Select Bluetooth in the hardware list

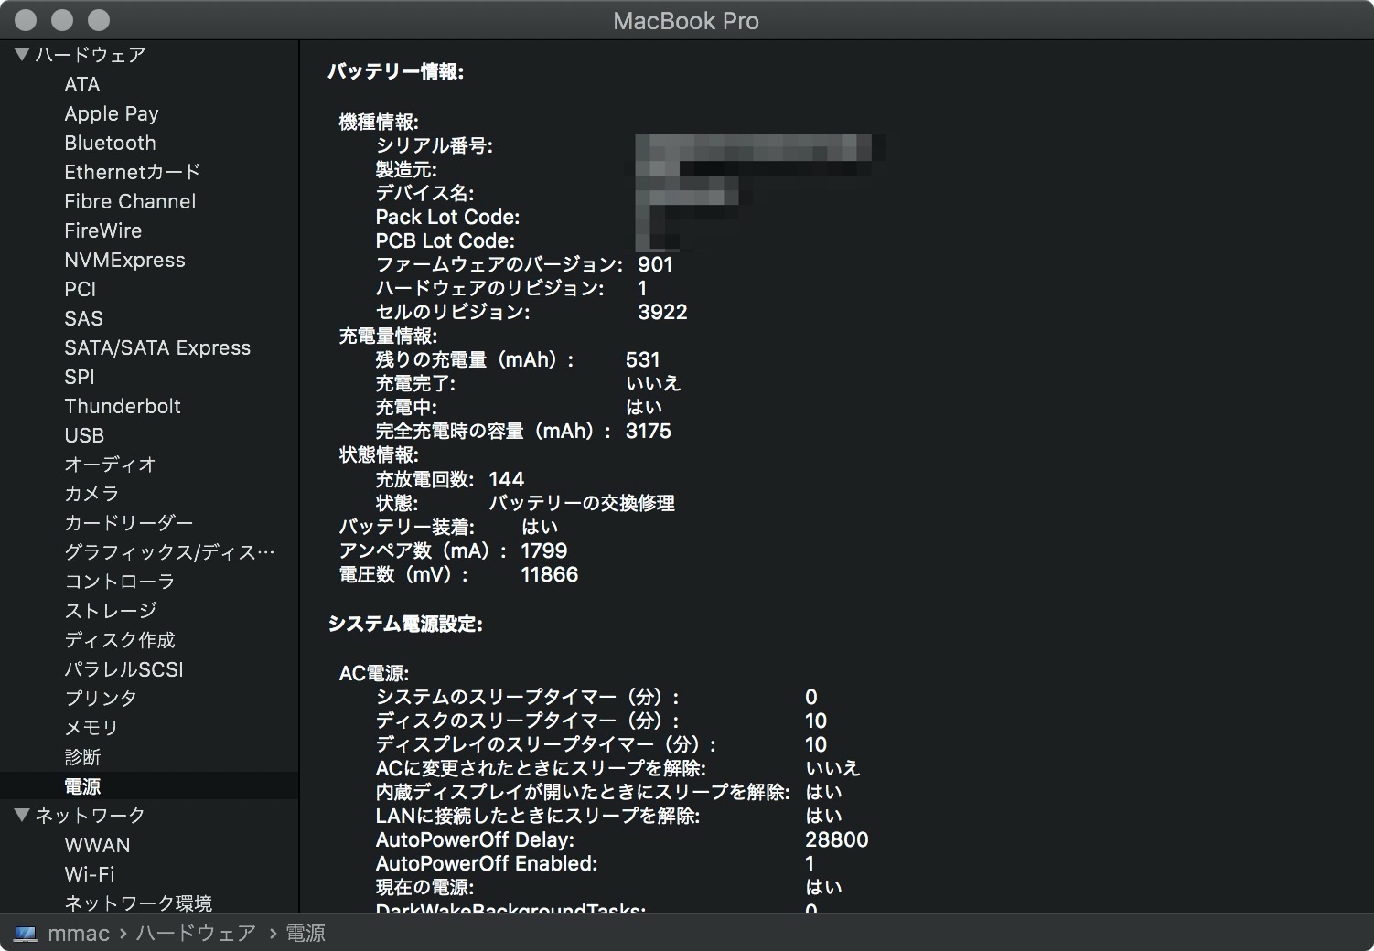tap(110, 143)
